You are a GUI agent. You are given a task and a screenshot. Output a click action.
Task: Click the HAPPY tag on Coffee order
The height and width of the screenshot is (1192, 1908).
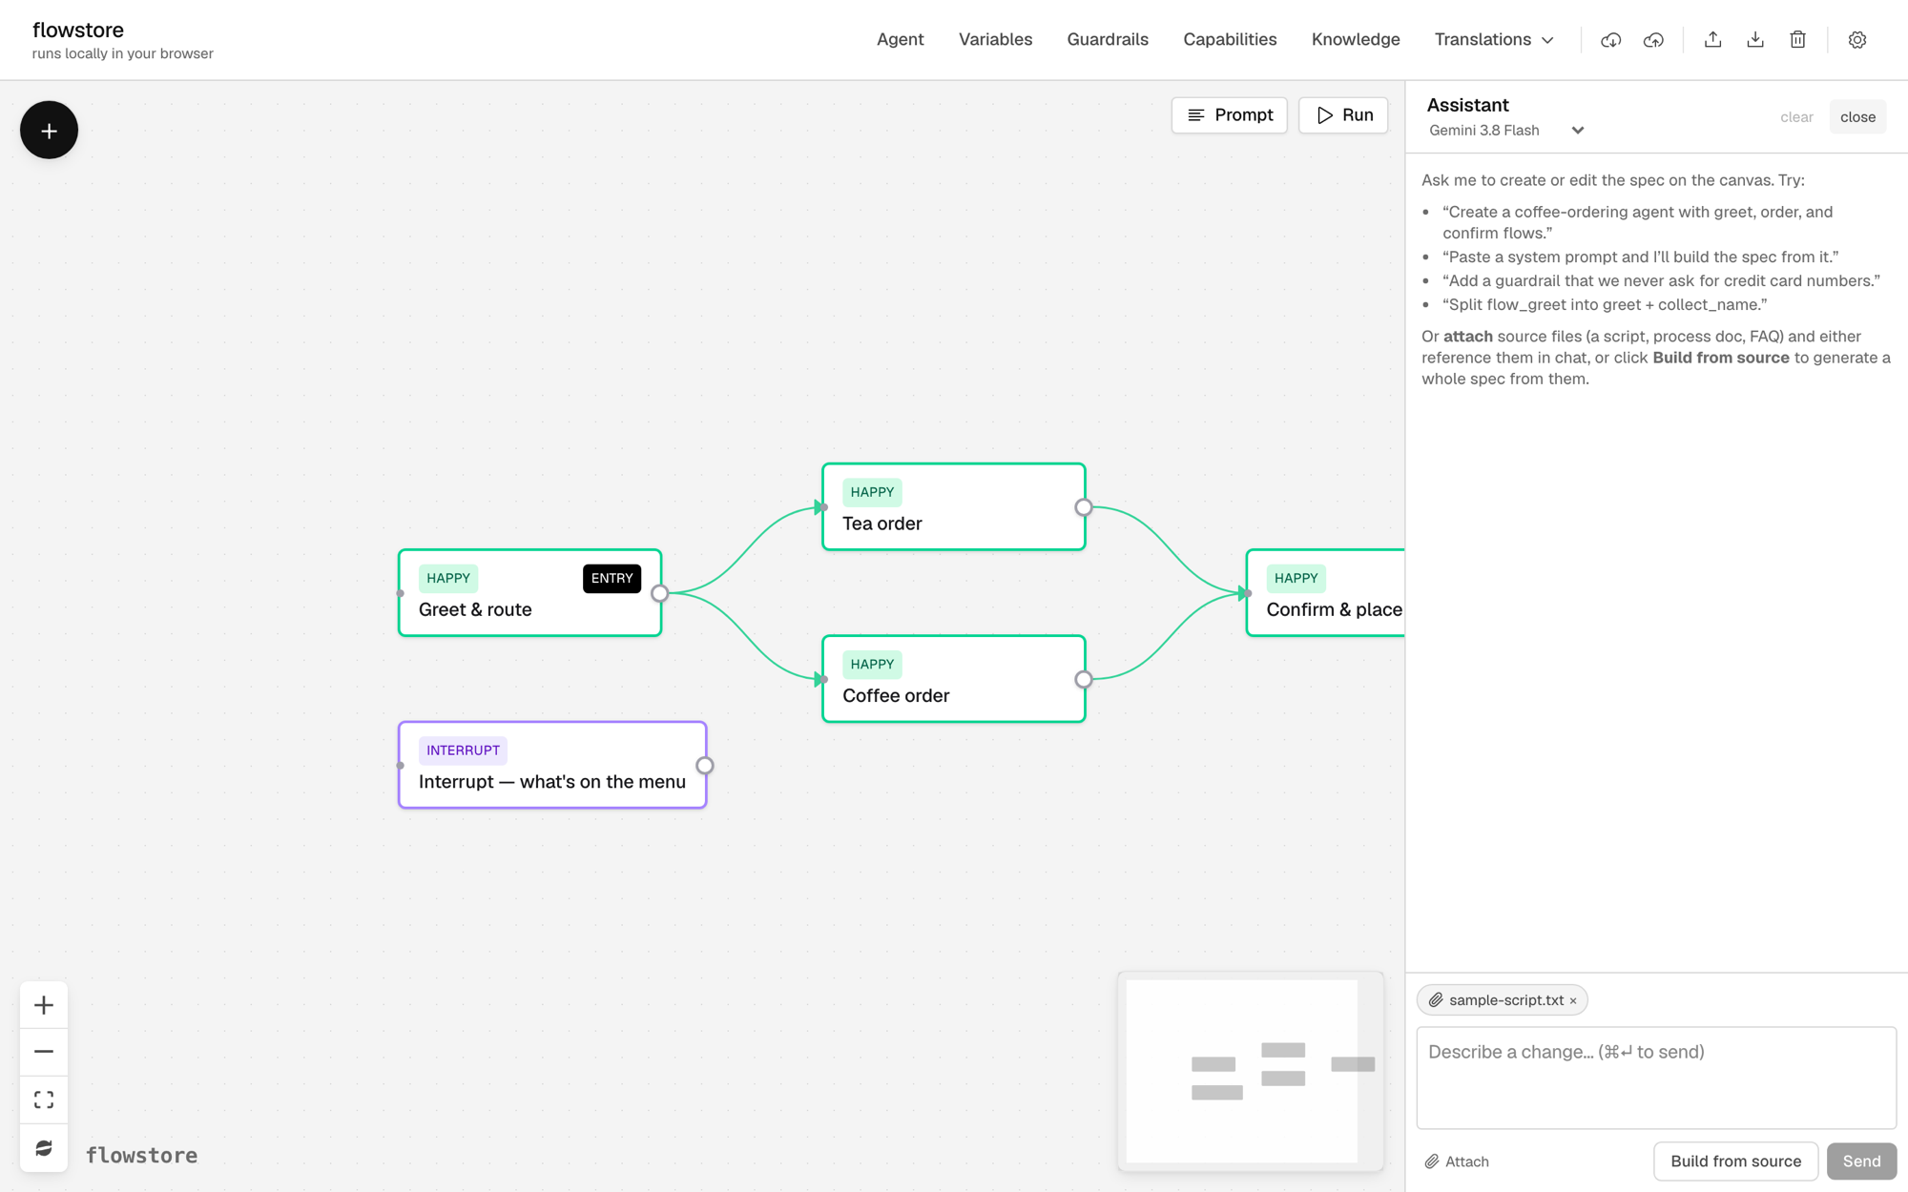pos(872,665)
